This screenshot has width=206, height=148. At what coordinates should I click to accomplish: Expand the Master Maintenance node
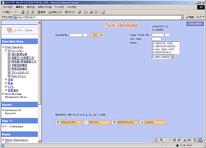tap(3, 140)
